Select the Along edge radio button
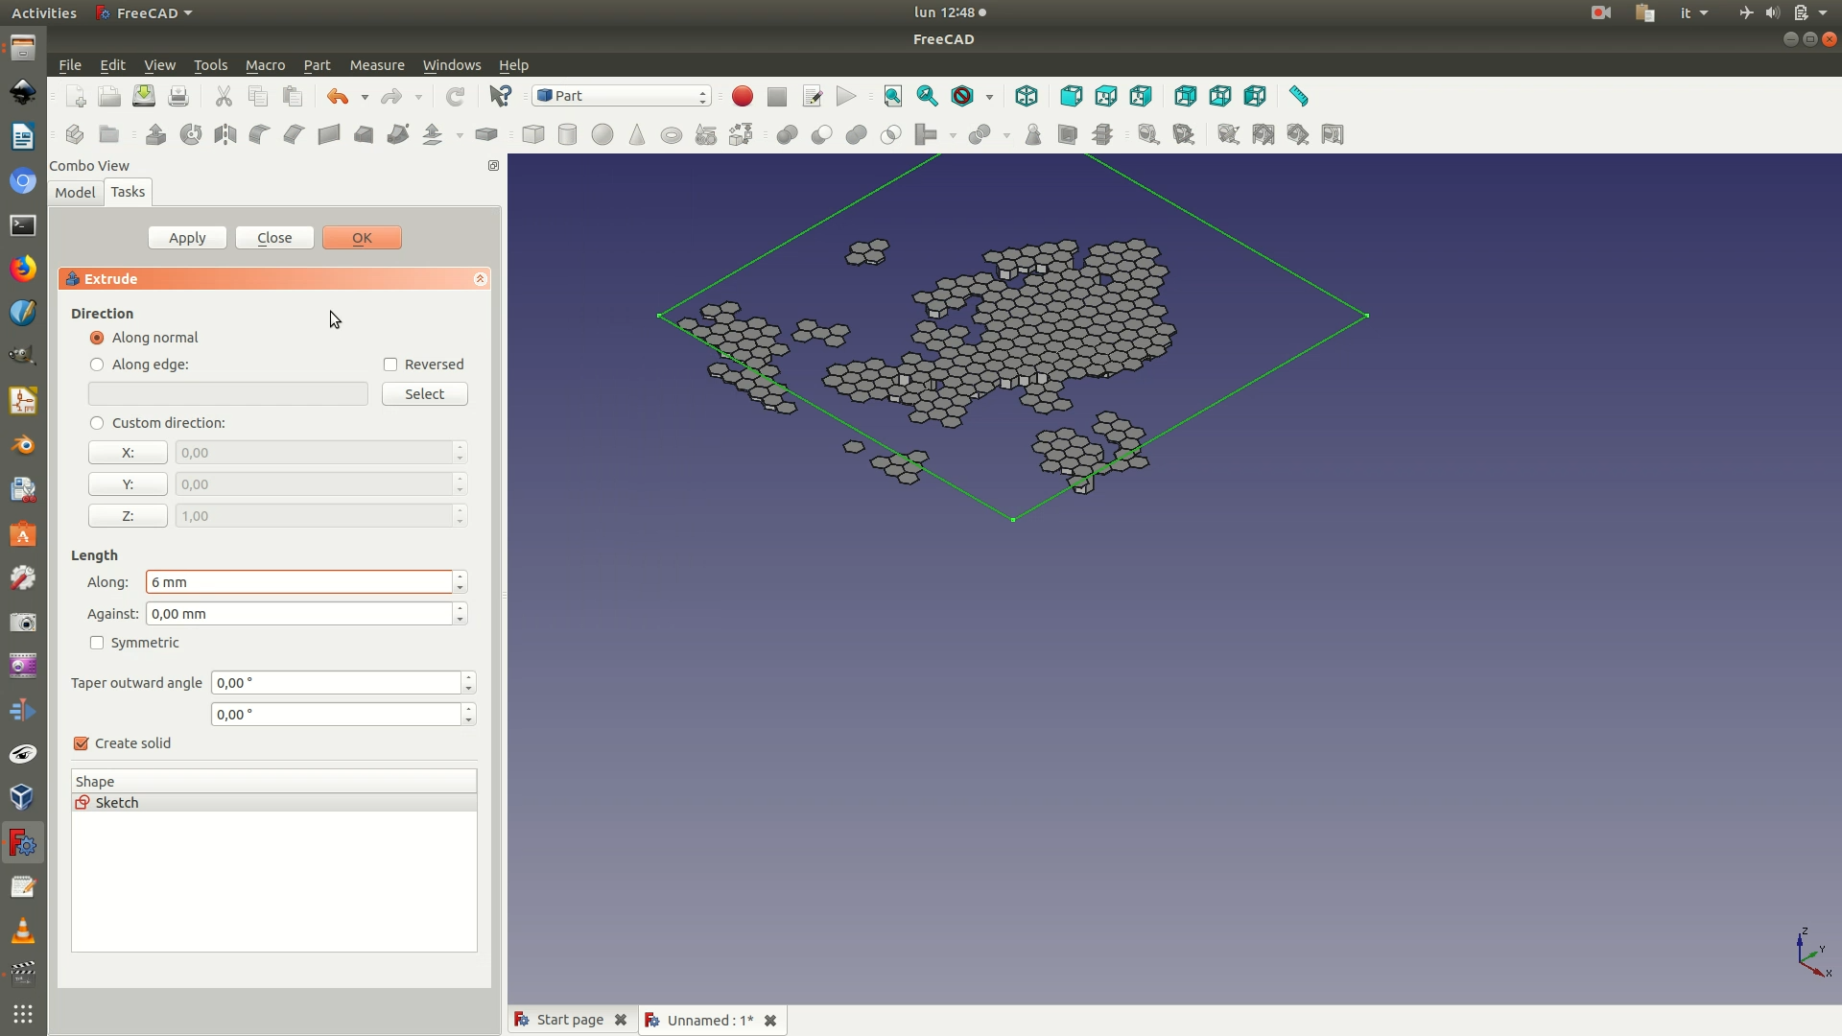1842x1036 pixels. pyautogui.click(x=97, y=365)
